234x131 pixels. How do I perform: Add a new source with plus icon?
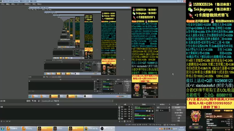coord(119,121)
